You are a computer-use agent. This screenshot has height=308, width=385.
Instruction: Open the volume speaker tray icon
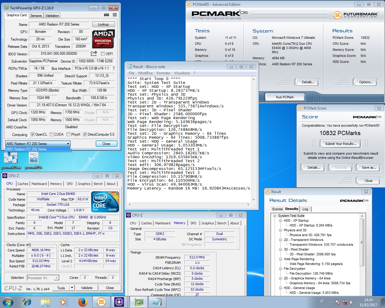point(352,302)
